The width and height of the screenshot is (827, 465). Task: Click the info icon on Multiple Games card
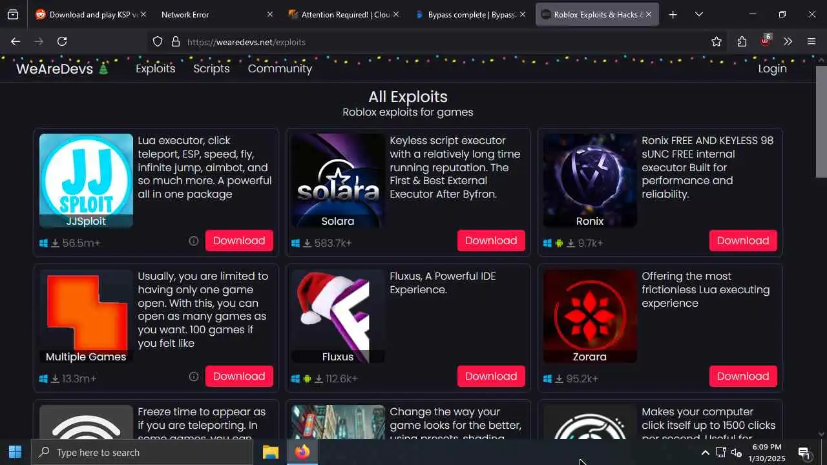tap(193, 377)
